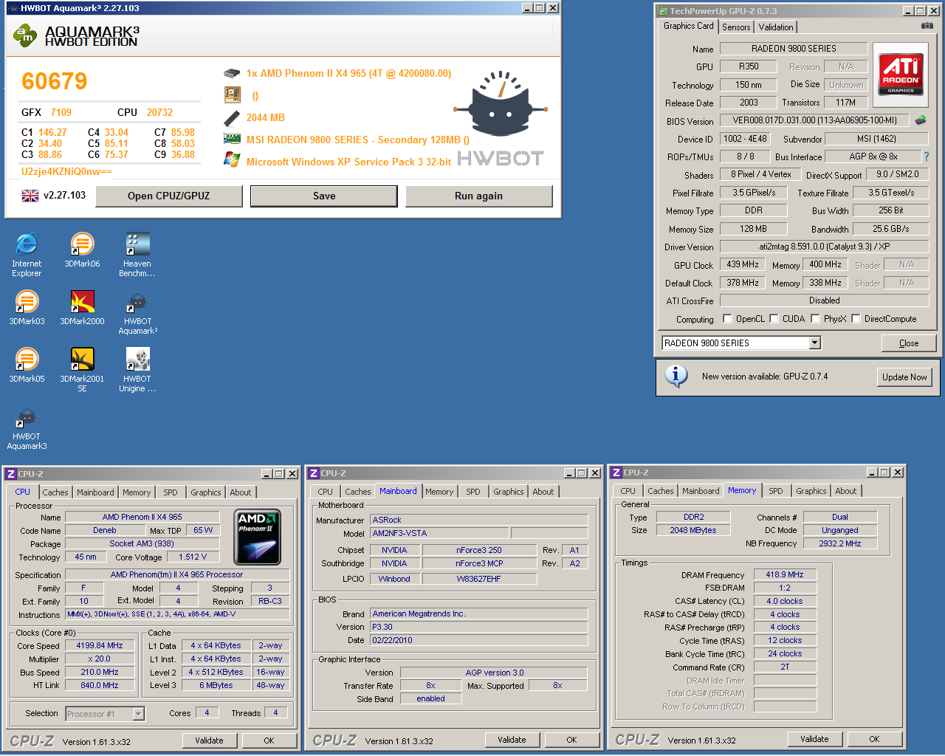Switch to the Validation tab in GPU-Z
Image resolution: width=945 pixels, height=756 pixels.
[x=776, y=27]
